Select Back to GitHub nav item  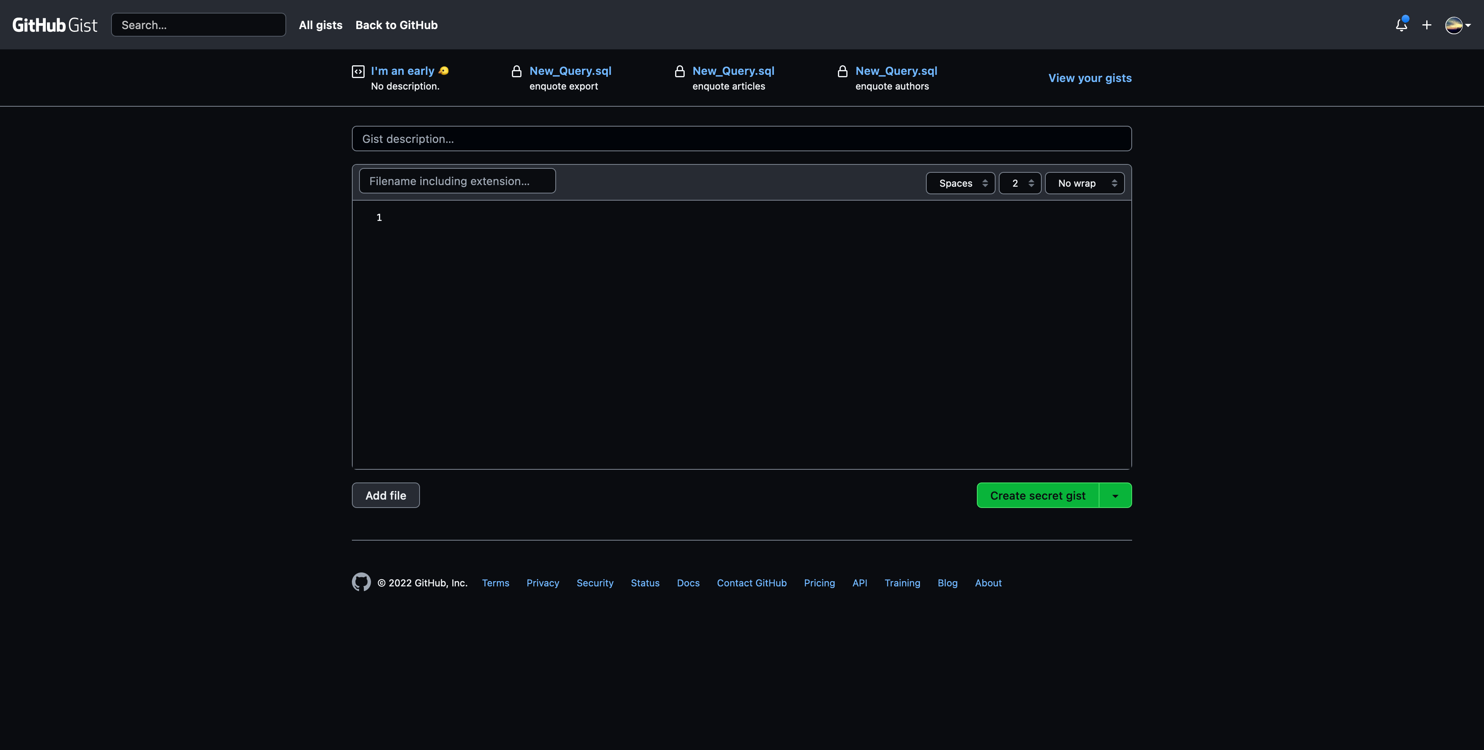[x=396, y=25]
